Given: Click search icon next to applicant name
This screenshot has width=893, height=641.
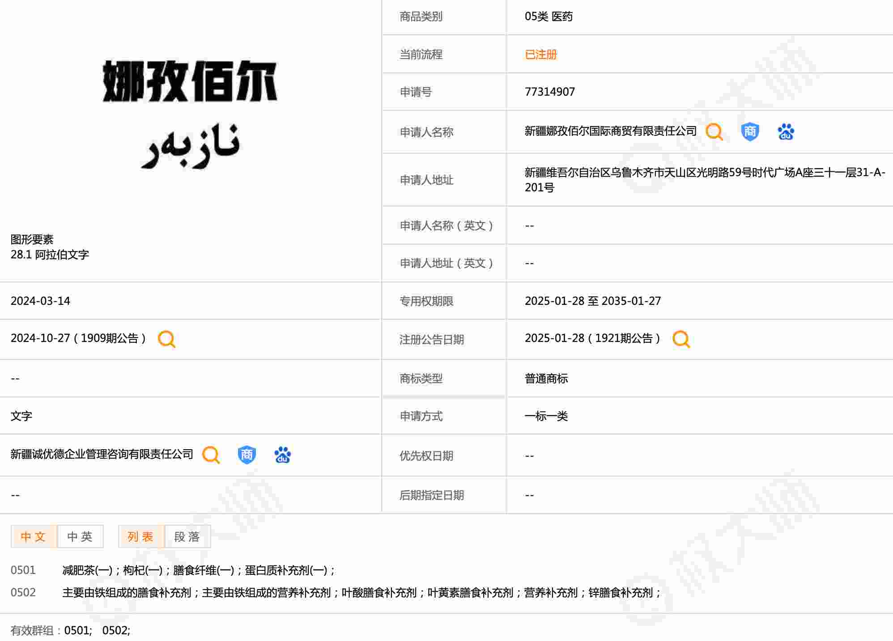Looking at the screenshot, I should [714, 132].
